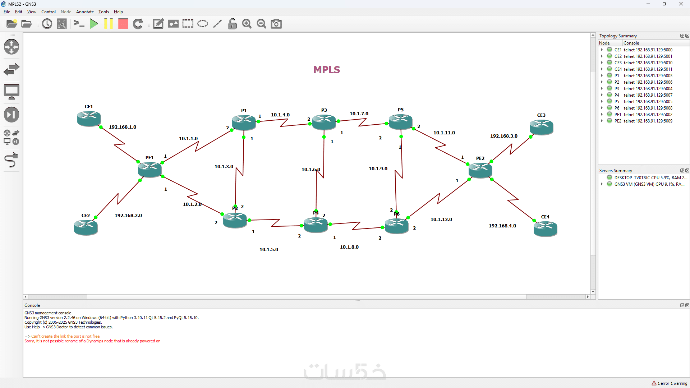The height and width of the screenshot is (388, 690).
Task: Click the error and warning status indicator
Action: [x=669, y=383]
